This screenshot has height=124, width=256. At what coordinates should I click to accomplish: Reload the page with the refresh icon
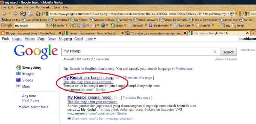click(23, 13)
